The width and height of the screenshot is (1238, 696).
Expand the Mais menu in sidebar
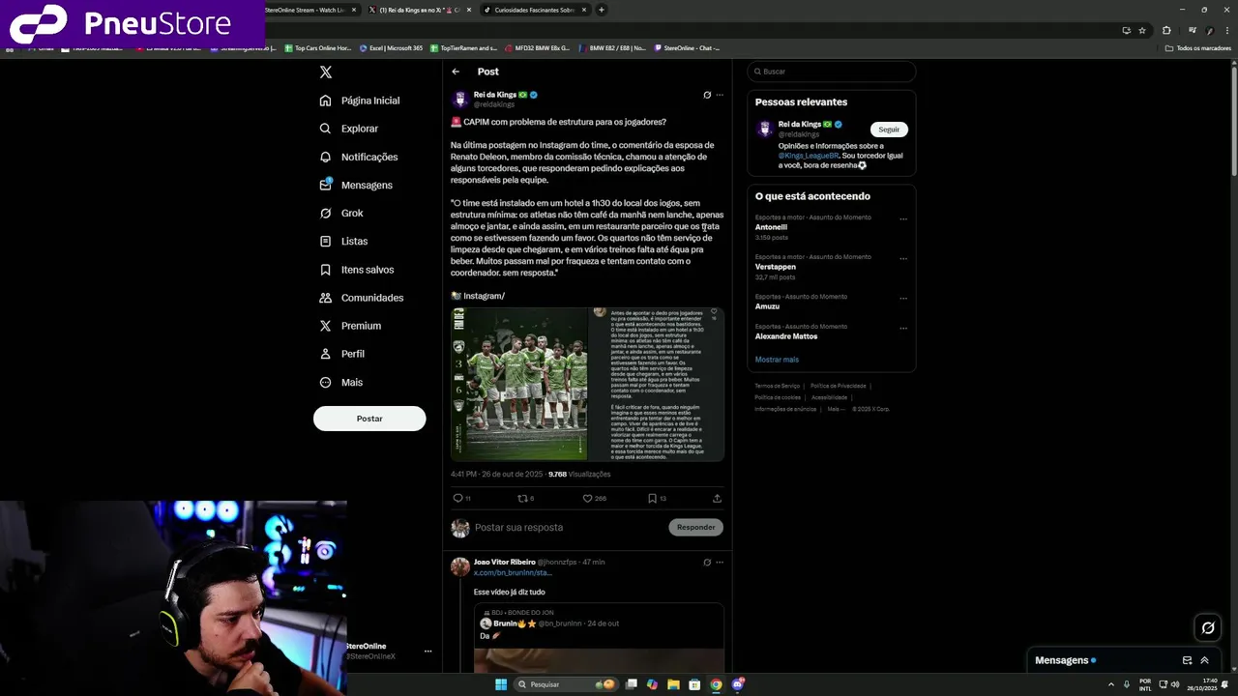coord(341,382)
